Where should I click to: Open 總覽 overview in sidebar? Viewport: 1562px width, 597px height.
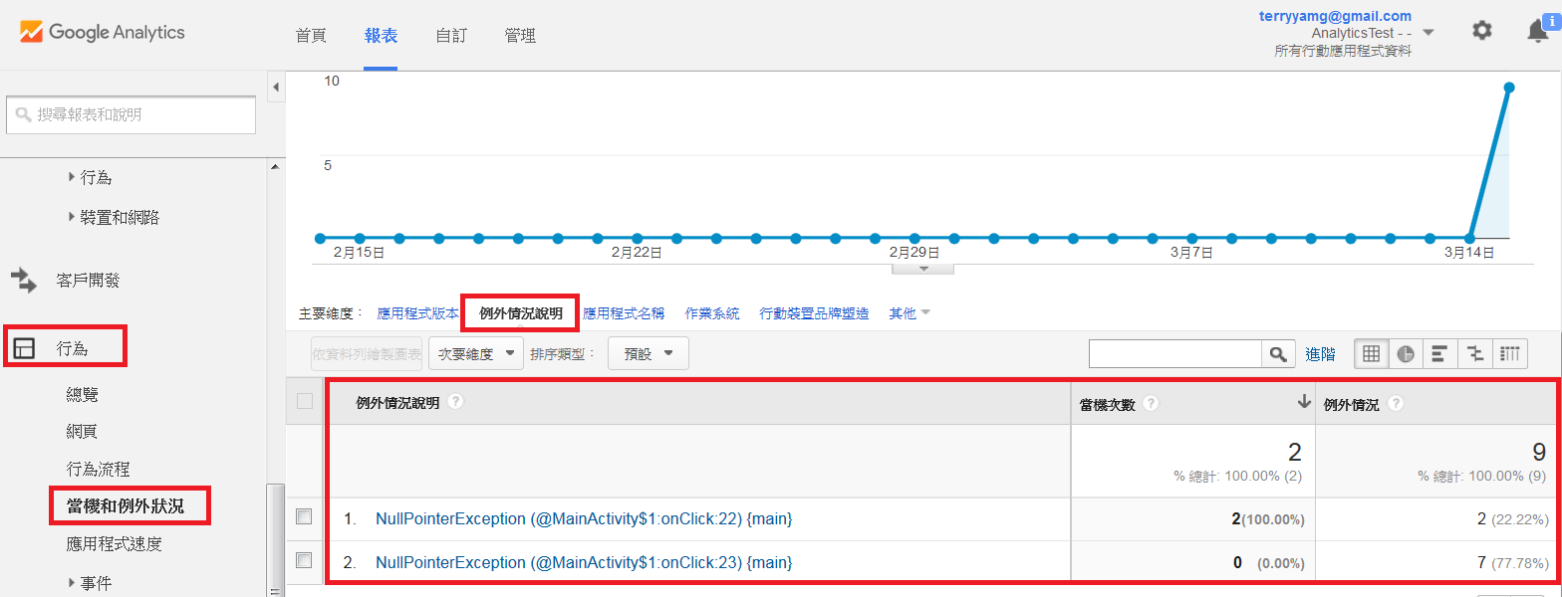(83, 395)
